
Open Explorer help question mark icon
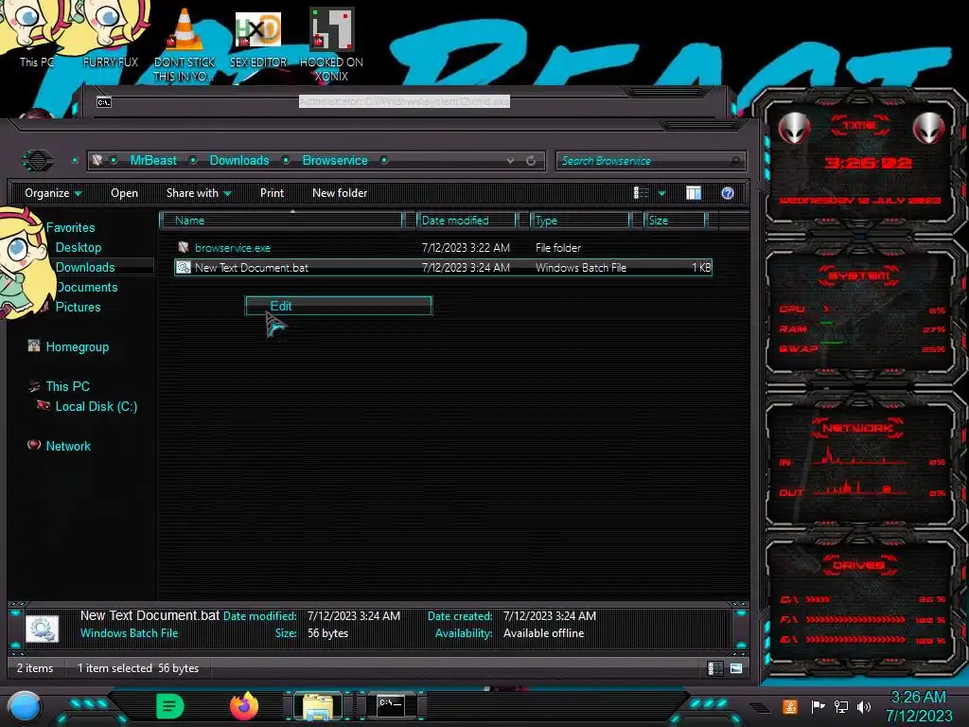(728, 193)
